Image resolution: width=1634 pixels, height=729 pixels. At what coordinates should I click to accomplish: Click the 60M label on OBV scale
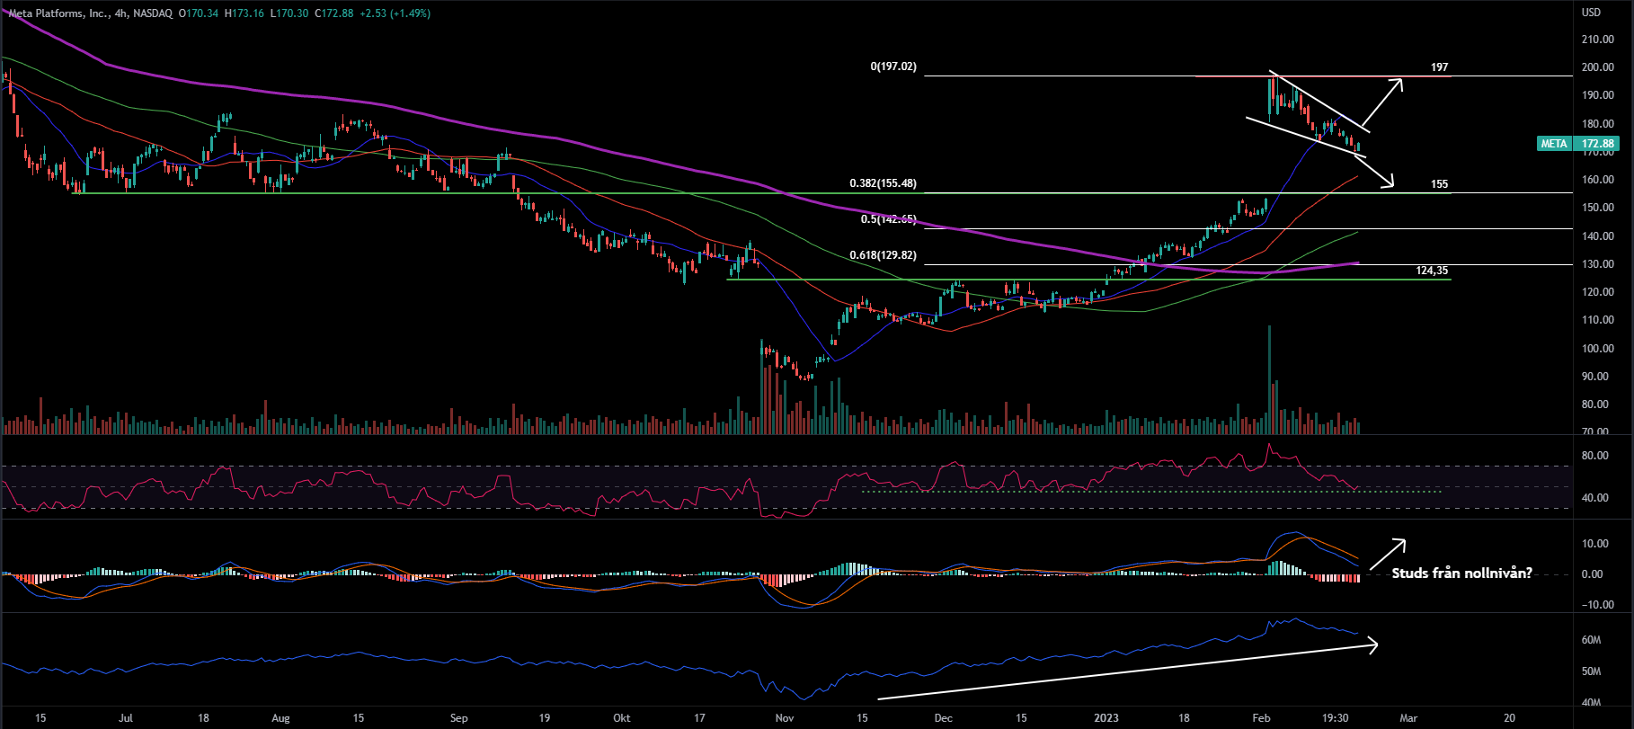(1591, 640)
